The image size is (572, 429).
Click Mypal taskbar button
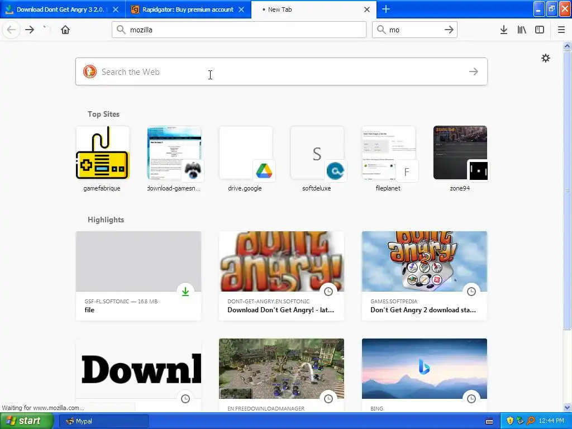tap(104, 421)
